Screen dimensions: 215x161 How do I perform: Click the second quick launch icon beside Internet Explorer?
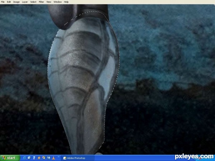pos(29,158)
